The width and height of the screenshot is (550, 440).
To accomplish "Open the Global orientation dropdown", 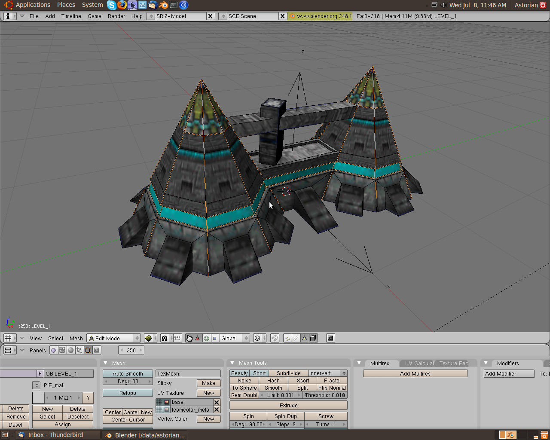I will [234, 338].
